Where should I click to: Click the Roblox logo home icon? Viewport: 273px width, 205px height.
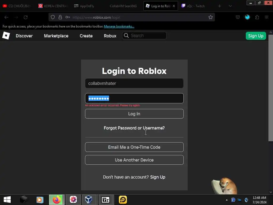pyautogui.click(x=6, y=36)
